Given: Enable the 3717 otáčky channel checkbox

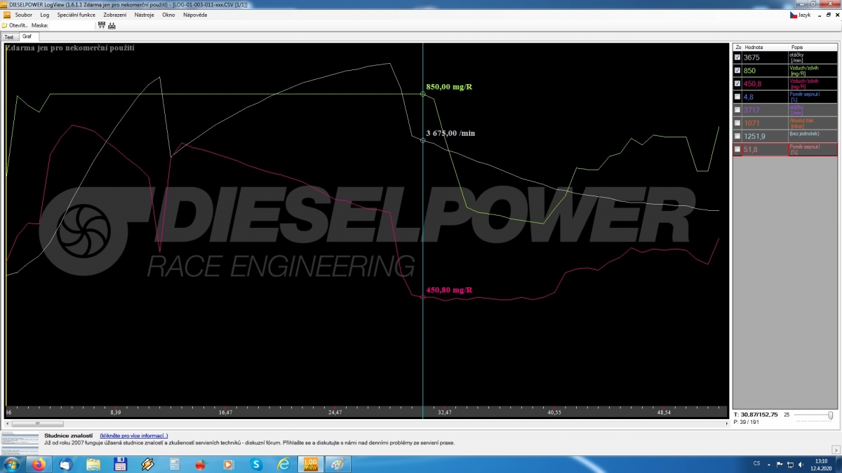Looking at the screenshot, I should click(737, 110).
